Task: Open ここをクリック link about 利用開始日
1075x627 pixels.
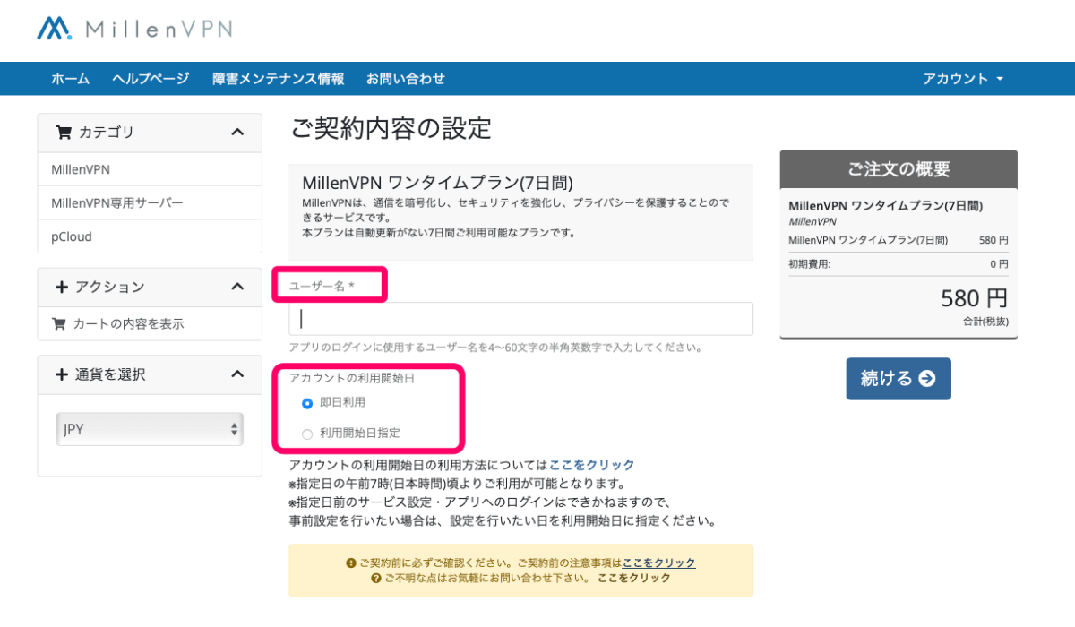Action: pos(591,465)
